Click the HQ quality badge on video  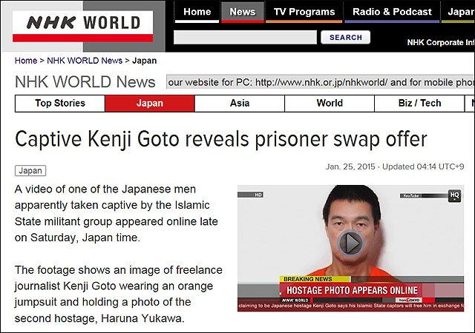[x=454, y=196]
